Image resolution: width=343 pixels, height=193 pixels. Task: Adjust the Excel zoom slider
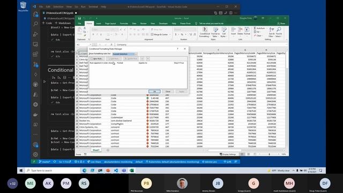[x=269, y=154]
